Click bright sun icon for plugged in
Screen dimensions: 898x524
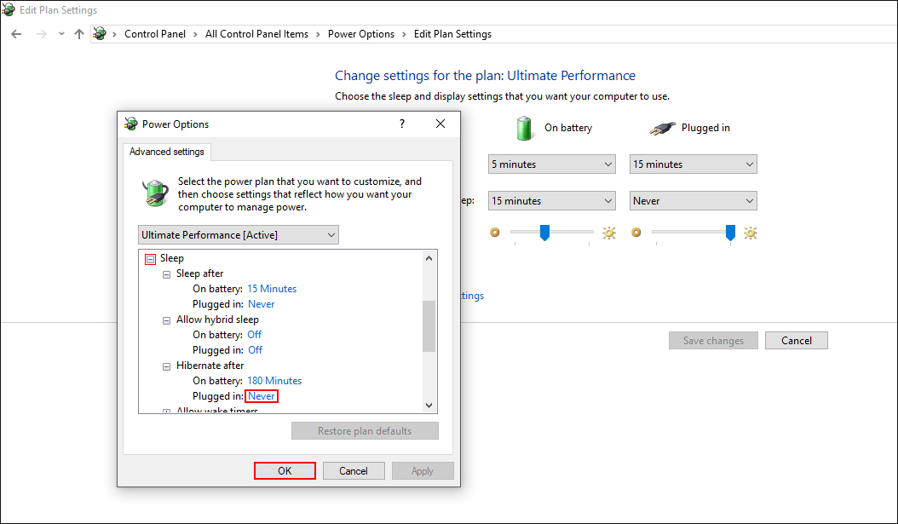point(751,233)
